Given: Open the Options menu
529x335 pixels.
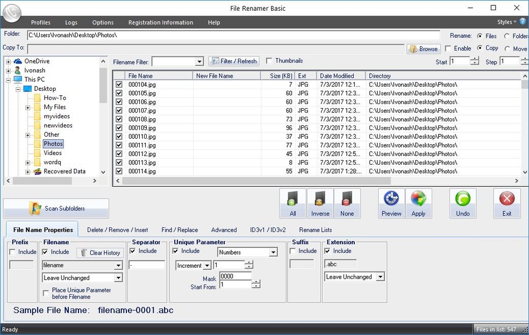Looking at the screenshot, I should click(x=103, y=23).
